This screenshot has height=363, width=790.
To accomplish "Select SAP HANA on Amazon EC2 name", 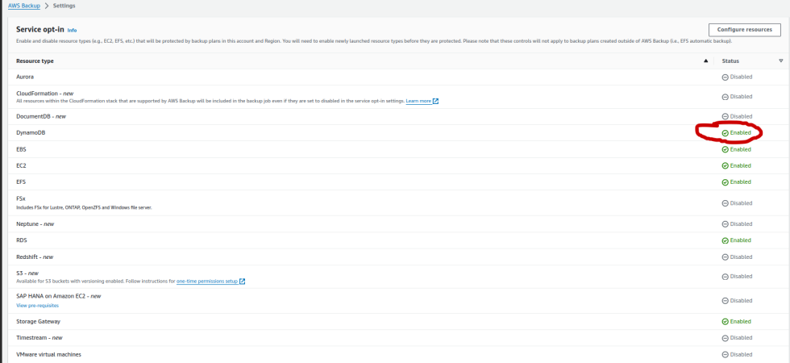I will click(x=58, y=296).
